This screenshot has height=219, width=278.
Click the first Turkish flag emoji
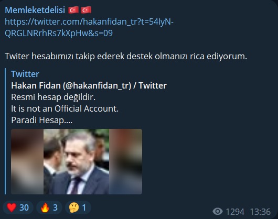point(73,10)
